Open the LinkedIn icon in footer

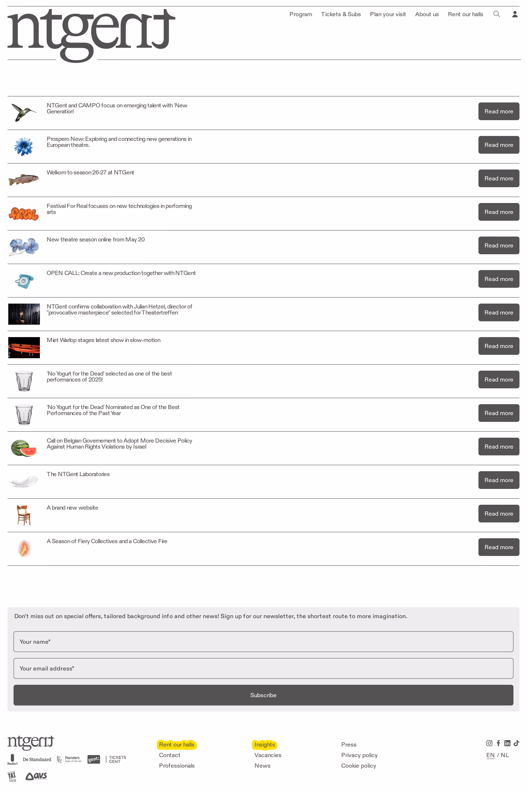click(507, 743)
